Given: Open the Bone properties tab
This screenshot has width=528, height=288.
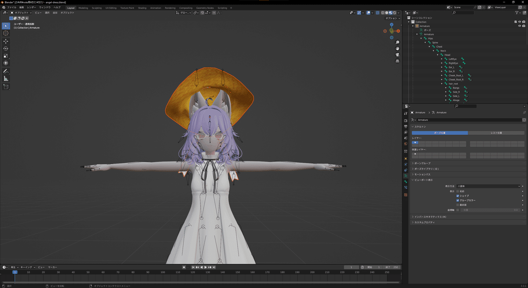Looking at the screenshot, I should tap(406, 182).
